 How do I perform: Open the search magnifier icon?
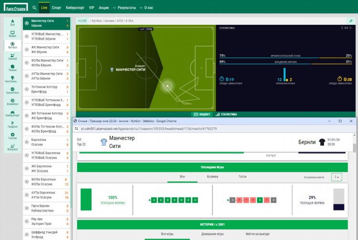point(34,8)
